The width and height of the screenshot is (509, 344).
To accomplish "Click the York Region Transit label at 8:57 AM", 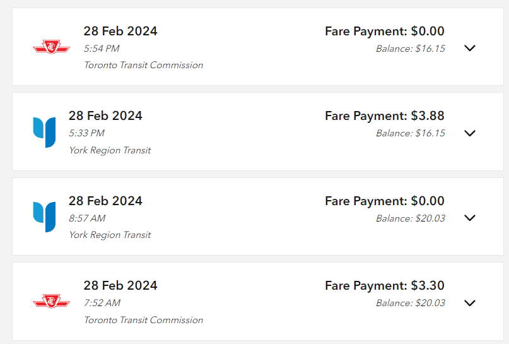I will 110,235.
